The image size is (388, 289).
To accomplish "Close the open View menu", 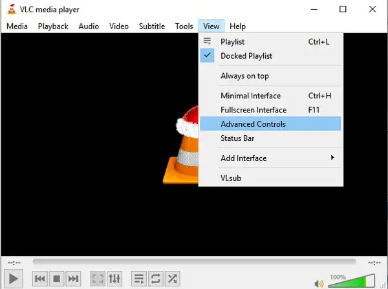I will tap(211, 27).
